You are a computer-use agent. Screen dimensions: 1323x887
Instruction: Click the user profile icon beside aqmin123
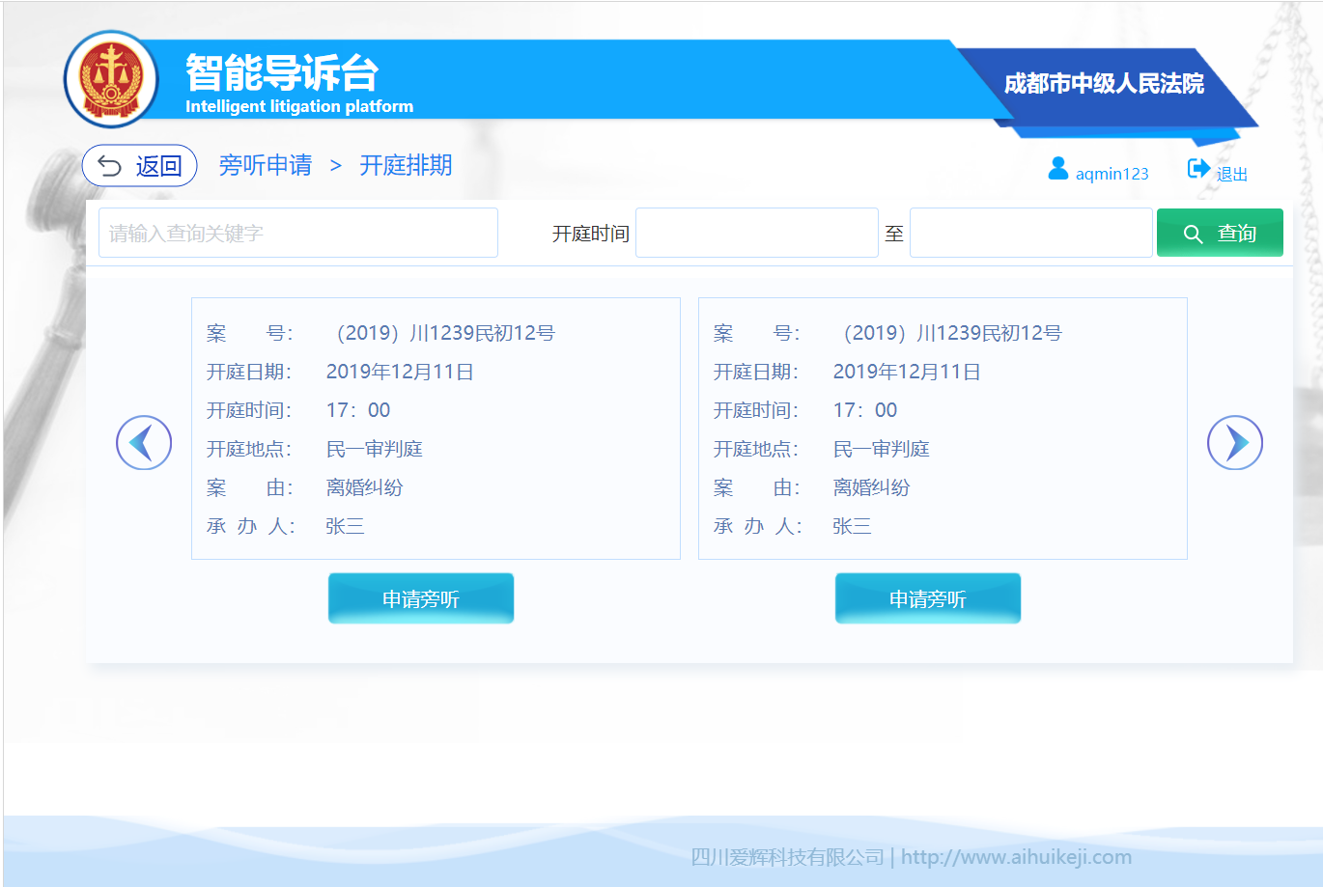click(1058, 169)
